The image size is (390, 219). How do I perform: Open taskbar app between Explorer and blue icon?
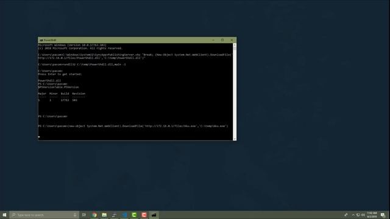pos(114,215)
